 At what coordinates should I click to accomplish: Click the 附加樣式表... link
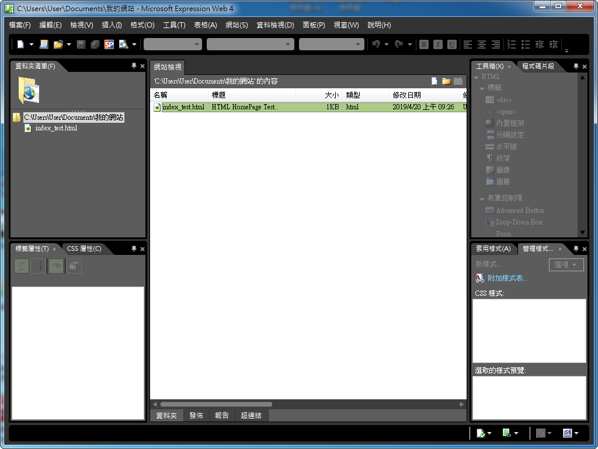pos(508,278)
